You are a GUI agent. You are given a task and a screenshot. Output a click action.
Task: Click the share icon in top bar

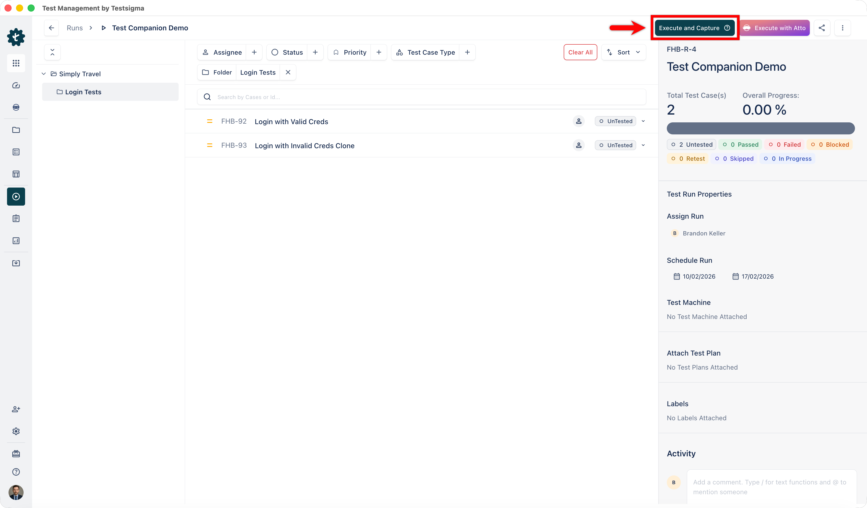click(x=822, y=28)
